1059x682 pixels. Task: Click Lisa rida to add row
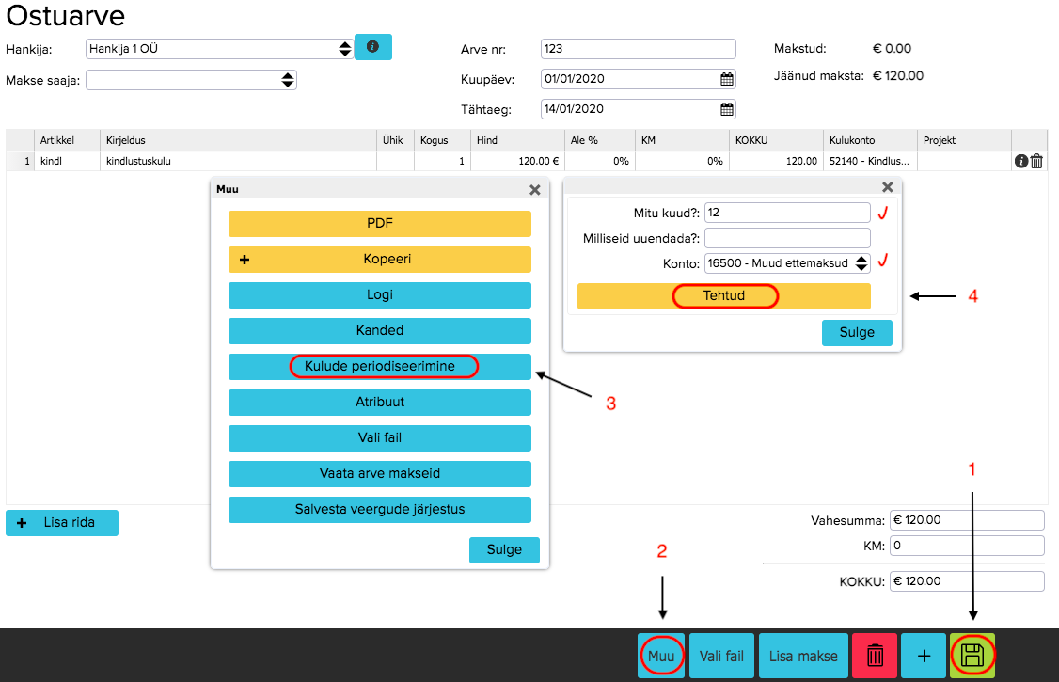click(62, 523)
